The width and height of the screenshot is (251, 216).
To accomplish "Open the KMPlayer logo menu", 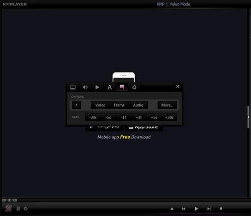I will click(x=15, y=4).
